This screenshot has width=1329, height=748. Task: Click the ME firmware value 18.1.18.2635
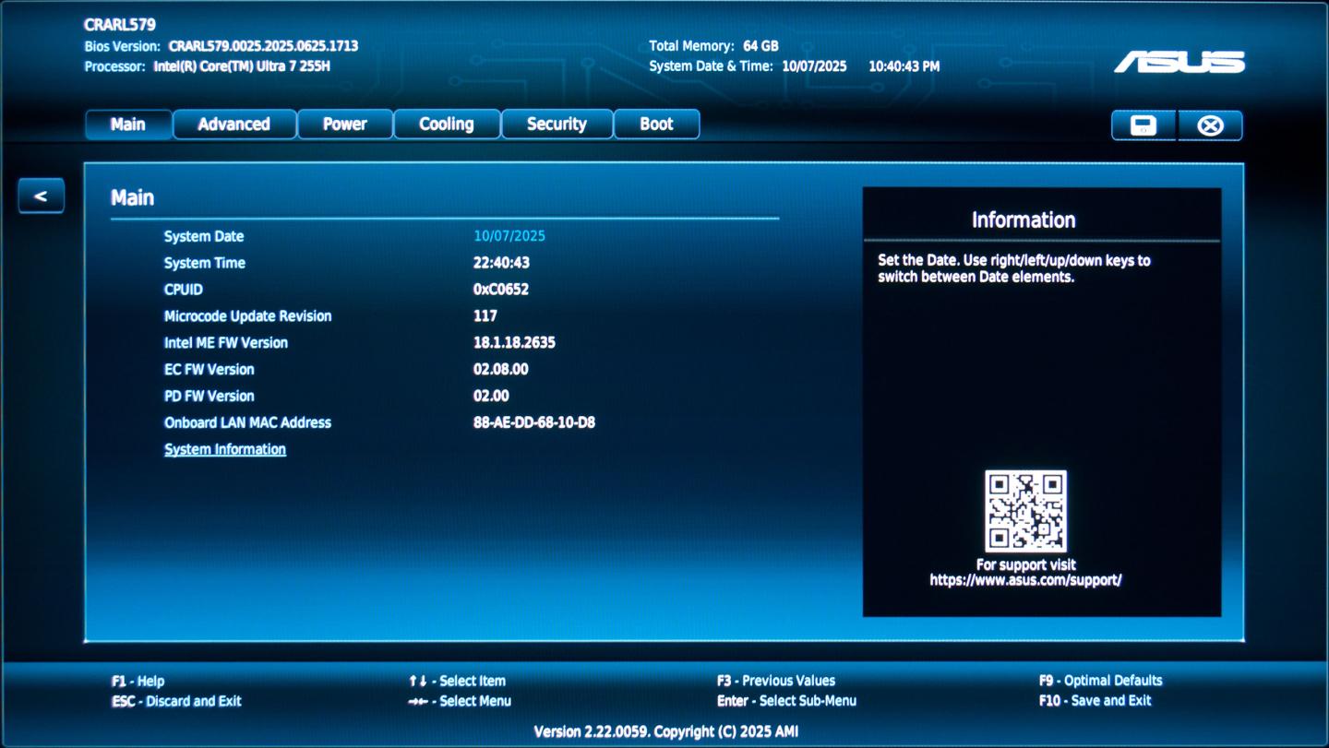tap(514, 343)
